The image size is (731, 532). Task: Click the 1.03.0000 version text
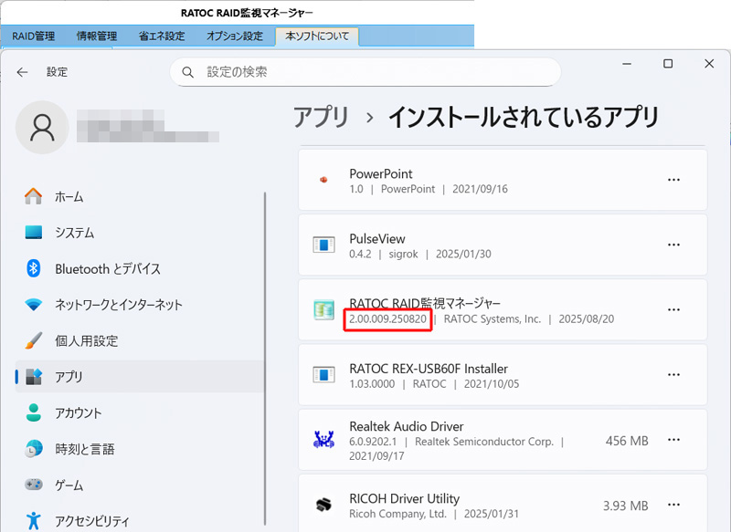tap(372, 384)
